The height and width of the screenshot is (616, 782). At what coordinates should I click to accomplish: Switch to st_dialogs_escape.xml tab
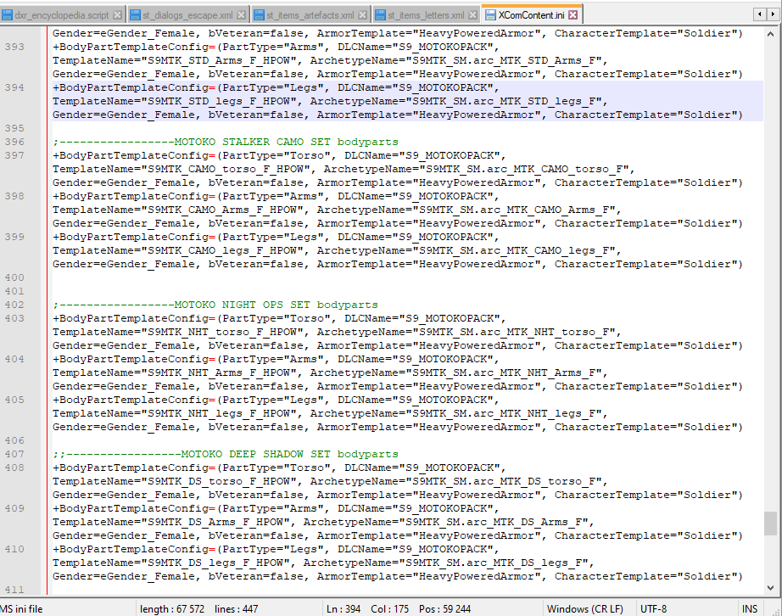187,15
